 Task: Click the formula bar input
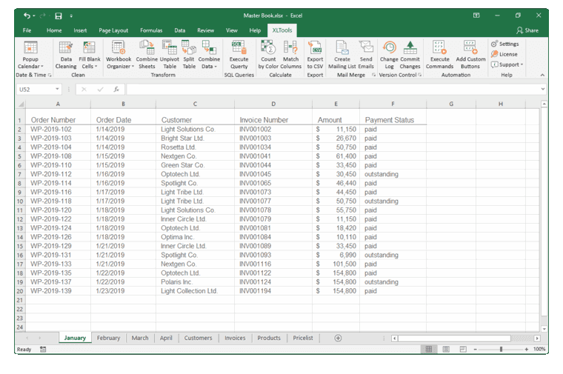coord(333,90)
